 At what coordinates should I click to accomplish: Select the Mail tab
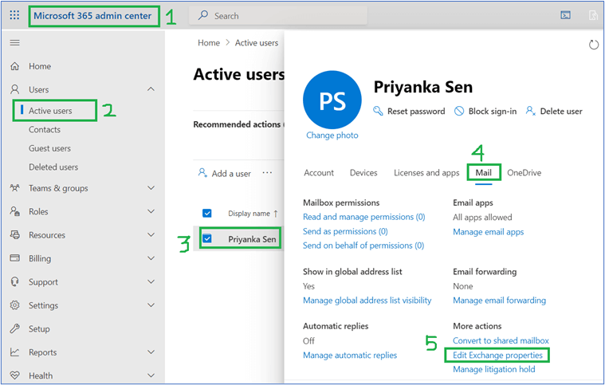click(x=484, y=173)
